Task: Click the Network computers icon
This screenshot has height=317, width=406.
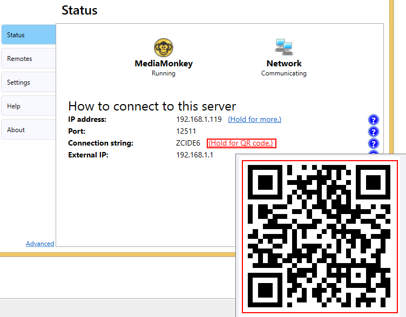Action: (x=284, y=47)
